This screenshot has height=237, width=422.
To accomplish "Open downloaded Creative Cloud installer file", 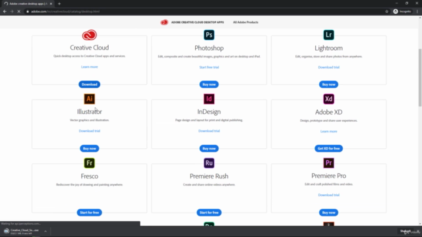I will [22, 231].
